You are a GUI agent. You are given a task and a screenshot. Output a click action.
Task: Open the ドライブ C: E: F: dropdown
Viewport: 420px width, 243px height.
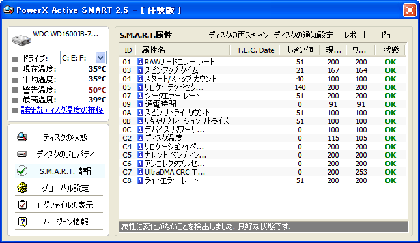[x=100, y=57]
